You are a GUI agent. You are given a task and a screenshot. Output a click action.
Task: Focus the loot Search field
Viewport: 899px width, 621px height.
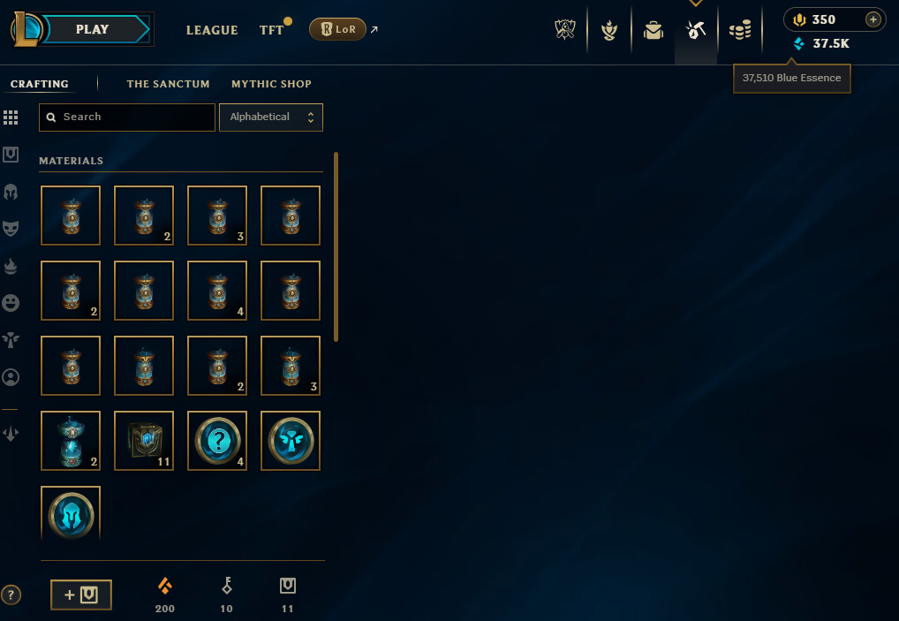(x=126, y=117)
